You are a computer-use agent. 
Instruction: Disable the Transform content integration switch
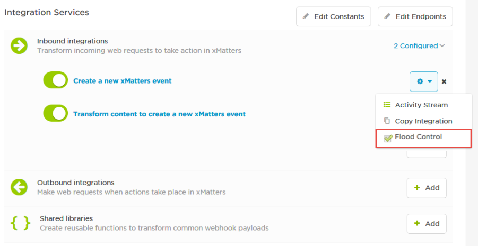[x=56, y=113]
